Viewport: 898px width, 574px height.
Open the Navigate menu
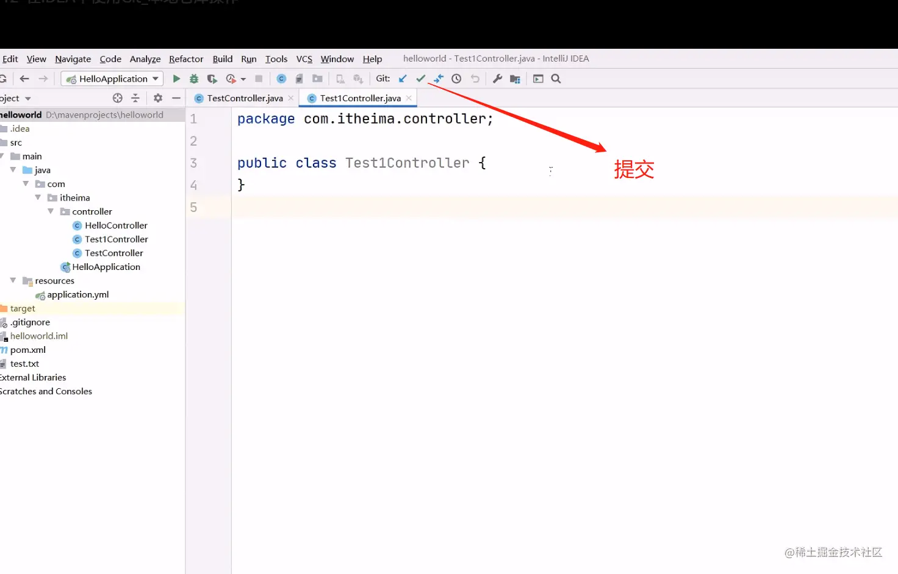point(73,59)
